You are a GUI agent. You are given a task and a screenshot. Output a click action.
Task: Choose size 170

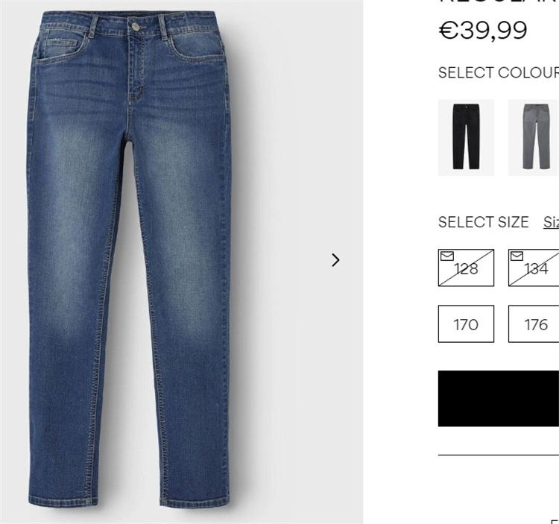tap(466, 323)
